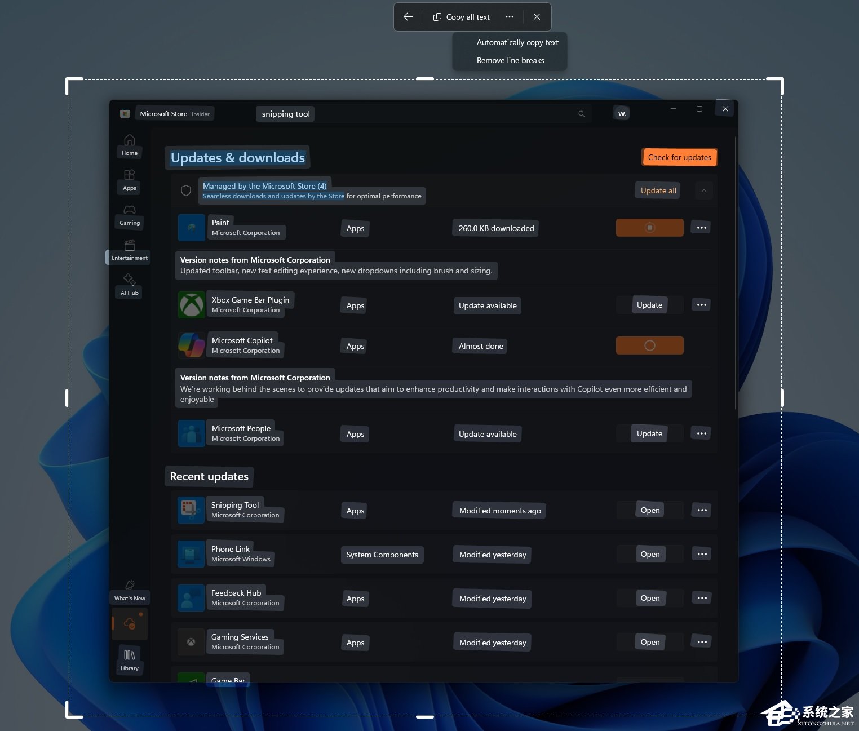Select Automatically copy text menu option

tap(517, 42)
